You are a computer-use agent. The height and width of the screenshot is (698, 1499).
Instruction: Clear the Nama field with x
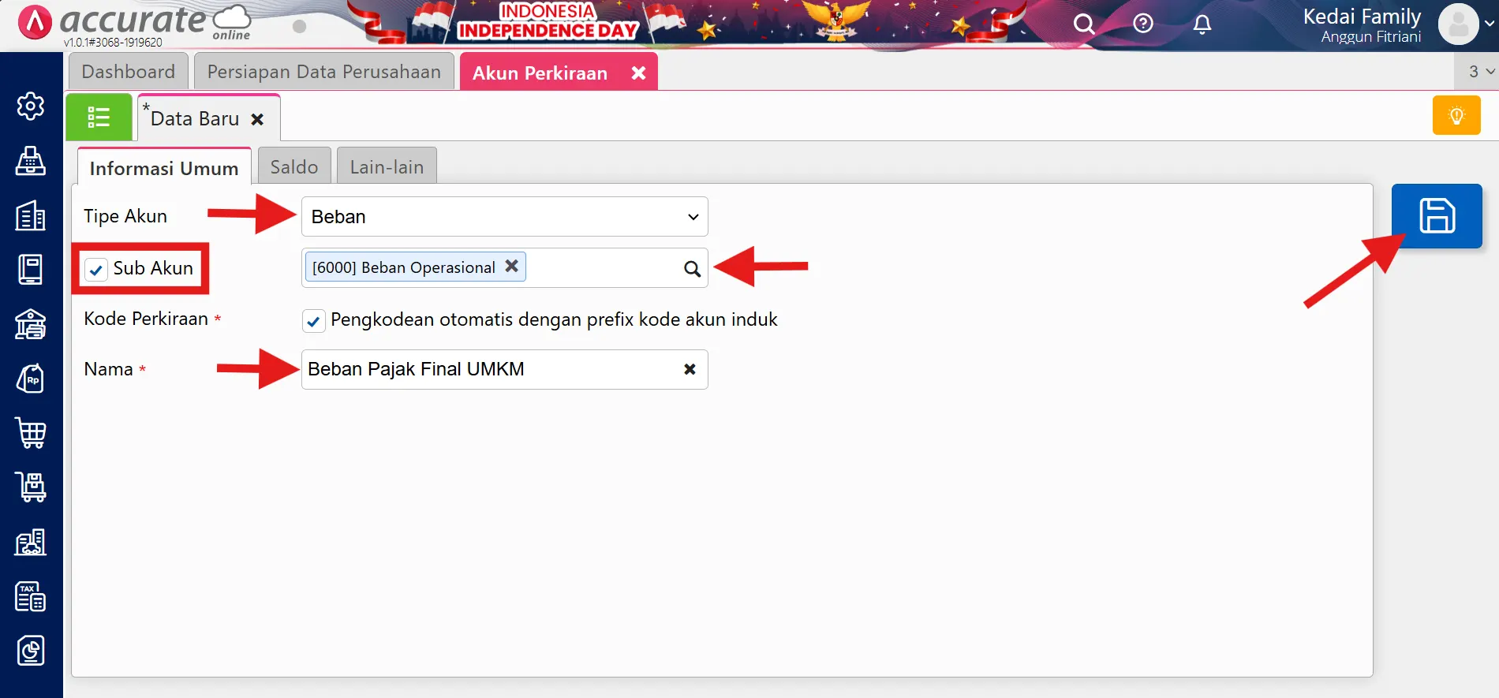[690, 369]
